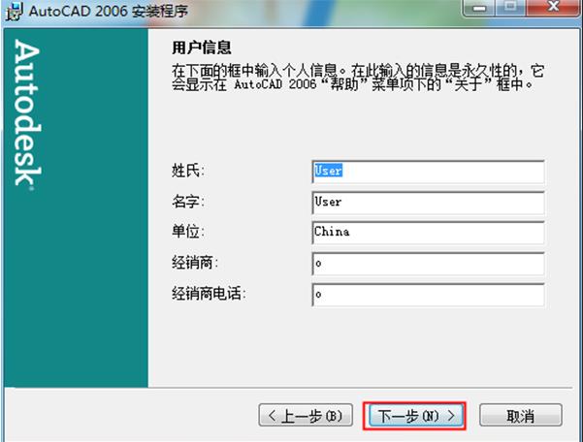
Task: Click the 经销商电话: label
Action: coord(209,294)
